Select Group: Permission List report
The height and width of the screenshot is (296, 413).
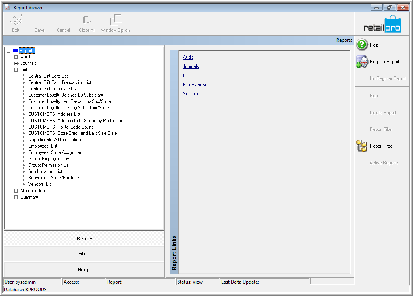coord(49,165)
